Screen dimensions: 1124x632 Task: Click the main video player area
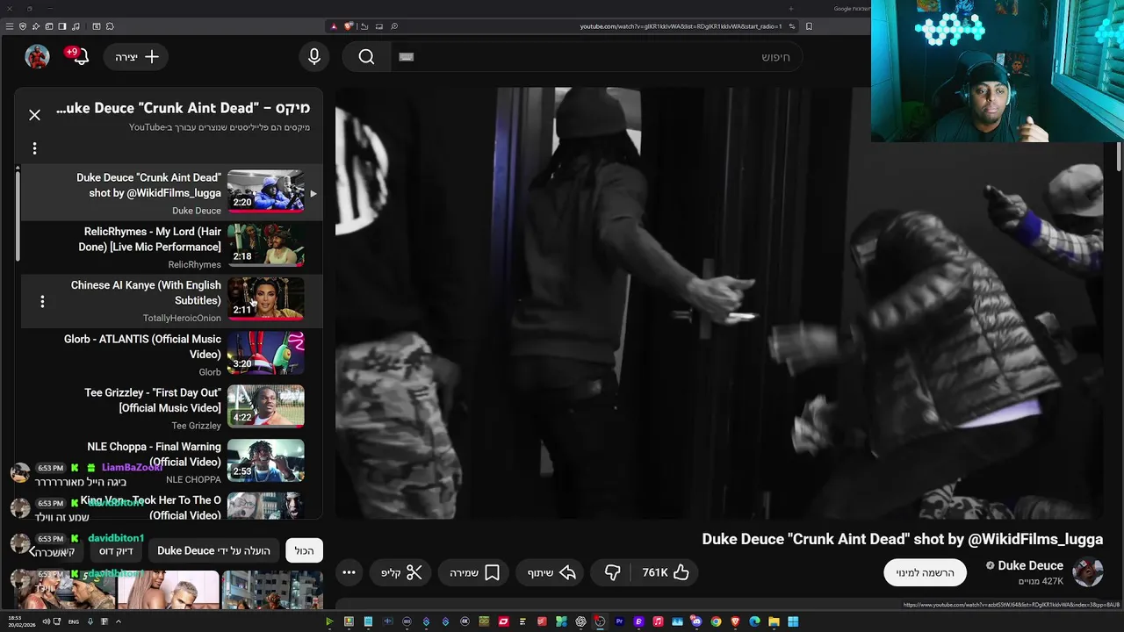point(719,303)
